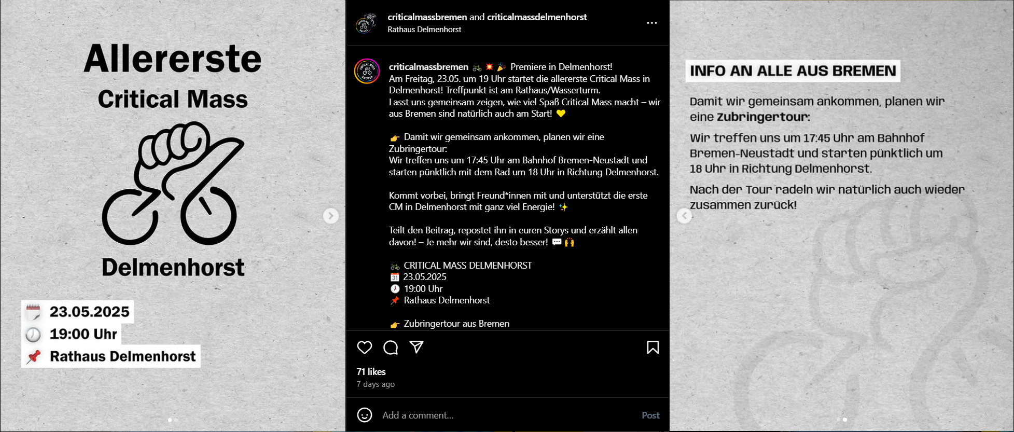Click criticalmassbremen avatar beside the caption

pyautogui.click(x=367, y=71)
